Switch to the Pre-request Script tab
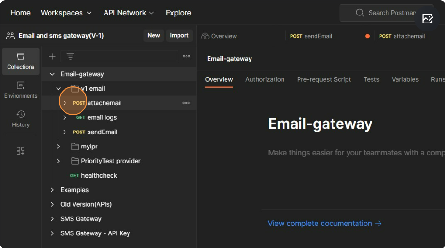 click(324, 79)
